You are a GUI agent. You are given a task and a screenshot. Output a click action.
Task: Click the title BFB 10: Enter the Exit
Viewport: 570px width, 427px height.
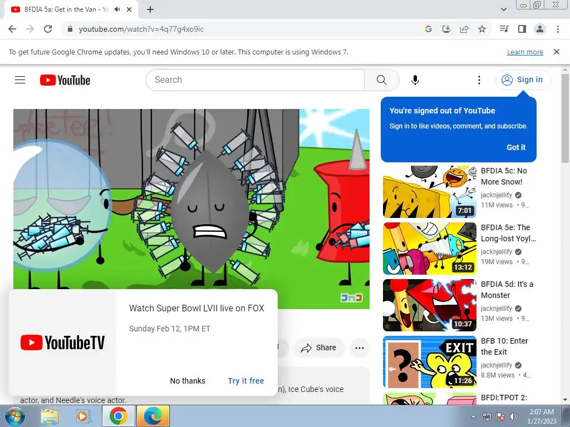click(x=504, y=346)
